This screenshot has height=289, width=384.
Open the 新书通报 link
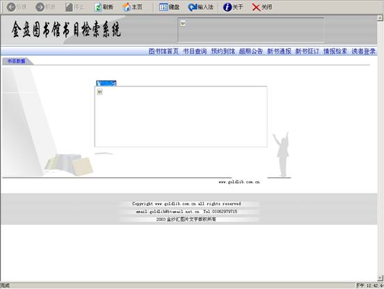pyautogui.click(x=279, y=52)
